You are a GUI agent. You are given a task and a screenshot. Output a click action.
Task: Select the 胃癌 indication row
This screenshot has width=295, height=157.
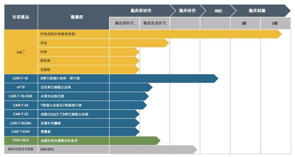[73, 43]
